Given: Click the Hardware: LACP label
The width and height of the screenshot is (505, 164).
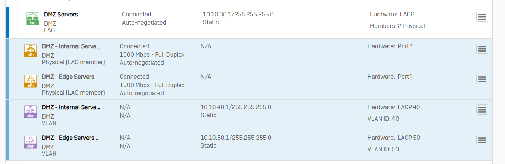Looking at the screenshot, I should pos(392,15).
